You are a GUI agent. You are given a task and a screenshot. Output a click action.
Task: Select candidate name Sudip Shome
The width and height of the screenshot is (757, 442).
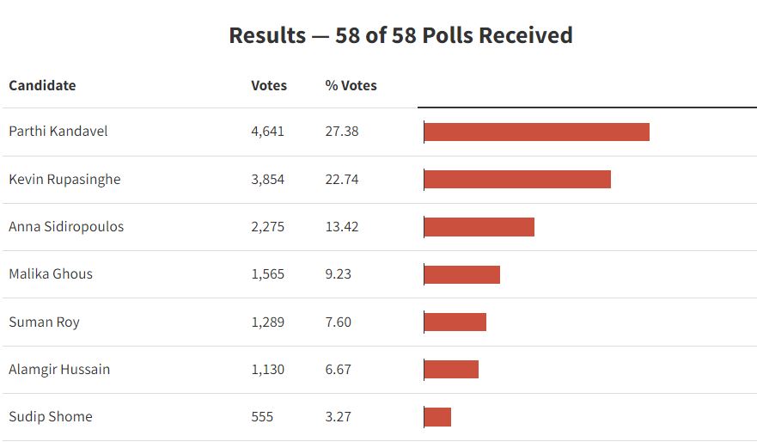tap(51, 417)
